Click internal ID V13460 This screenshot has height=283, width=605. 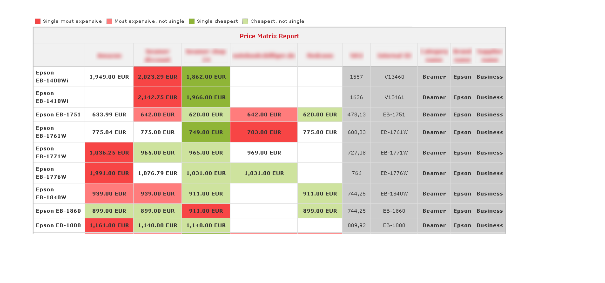point(394,77)
